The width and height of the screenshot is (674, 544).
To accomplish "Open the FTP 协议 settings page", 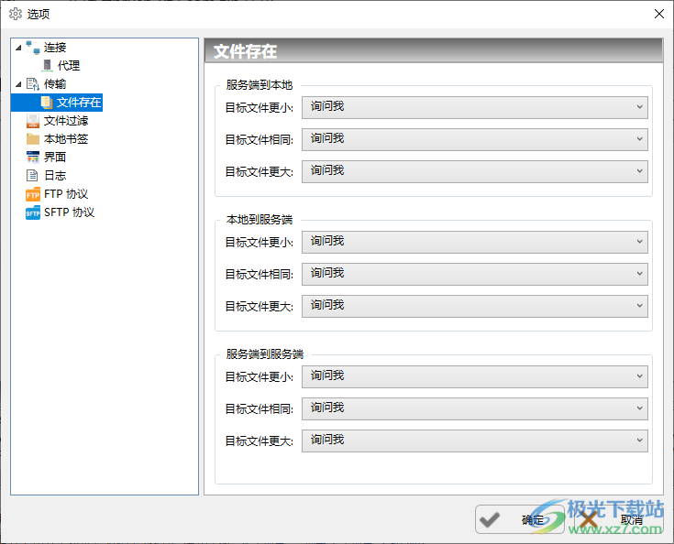I will coord(66,194).
